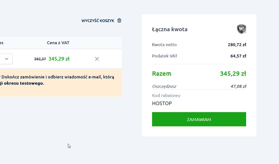Click the Podatek VAT label
This screenshot has width=279, height=164.
[165, 56]
